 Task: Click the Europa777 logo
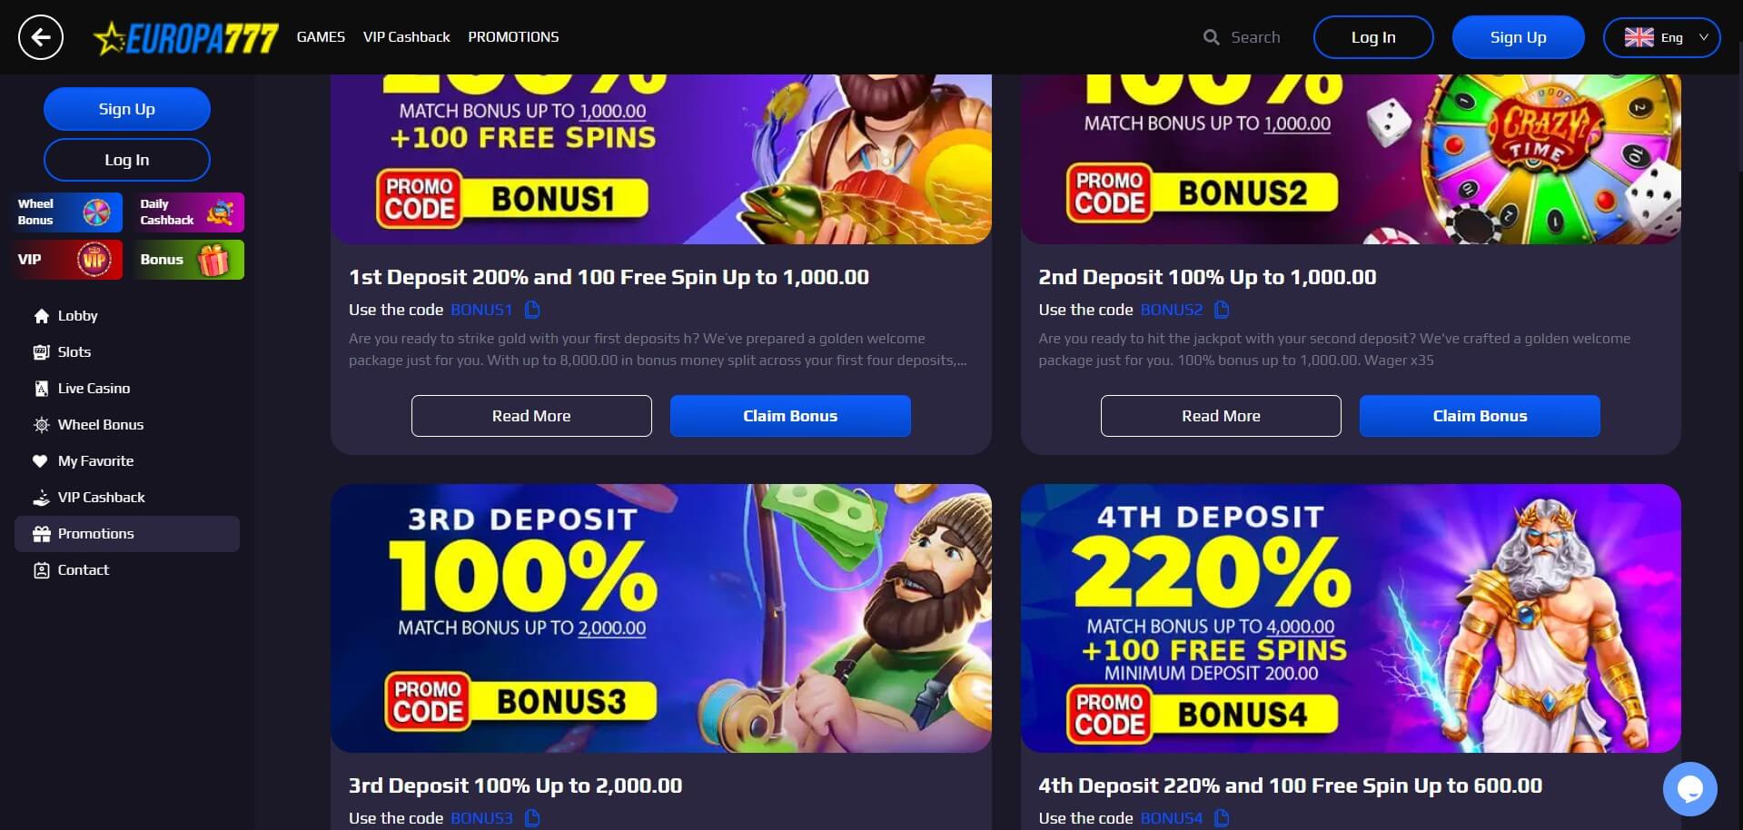pos(186,38)
